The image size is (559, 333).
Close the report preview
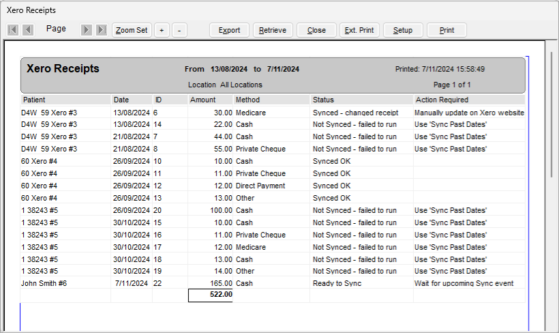(316, 30)
